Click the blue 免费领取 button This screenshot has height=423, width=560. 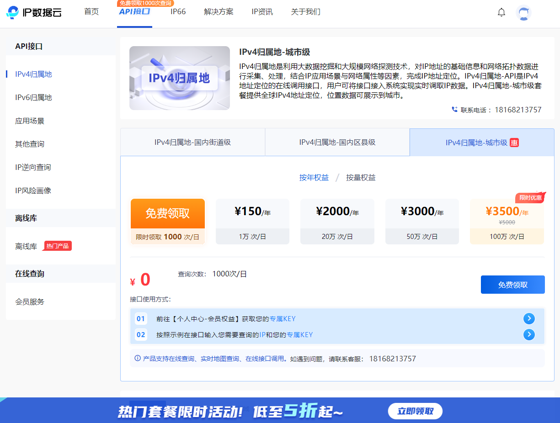tap(513, 285)
